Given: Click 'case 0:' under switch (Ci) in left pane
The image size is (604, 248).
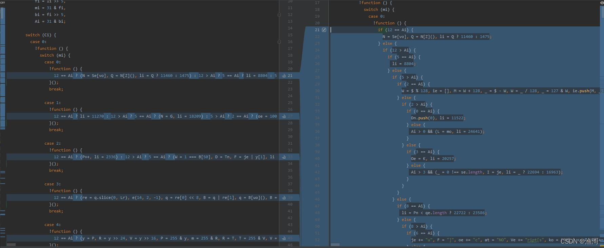Looking at the screenshot, I should pyautogui.click(x=38, y=42).
